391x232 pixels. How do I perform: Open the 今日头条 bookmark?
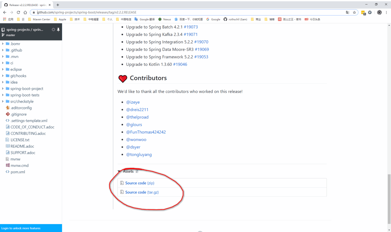coord(312,19)
